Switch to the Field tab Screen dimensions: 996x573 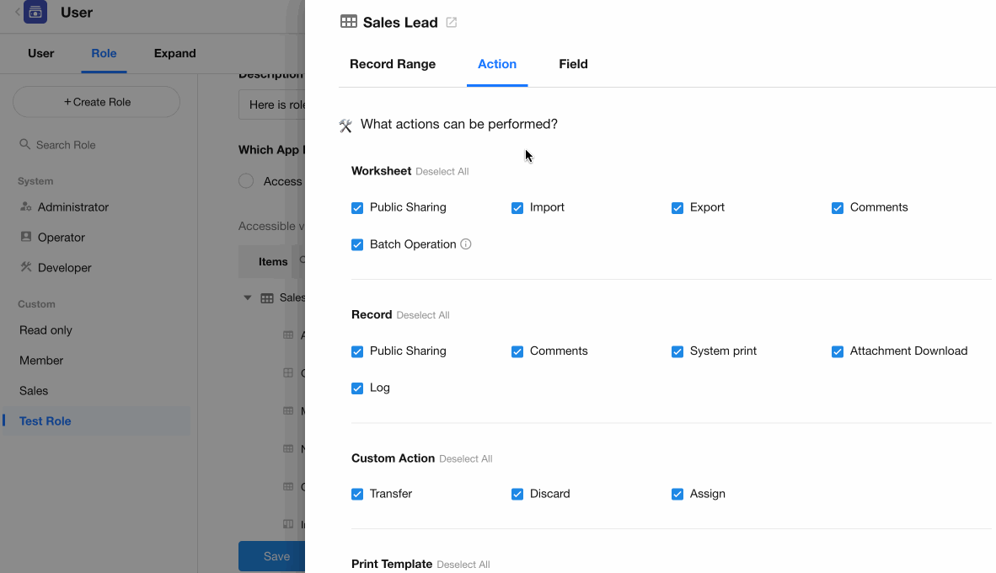(x=573, y=64)
